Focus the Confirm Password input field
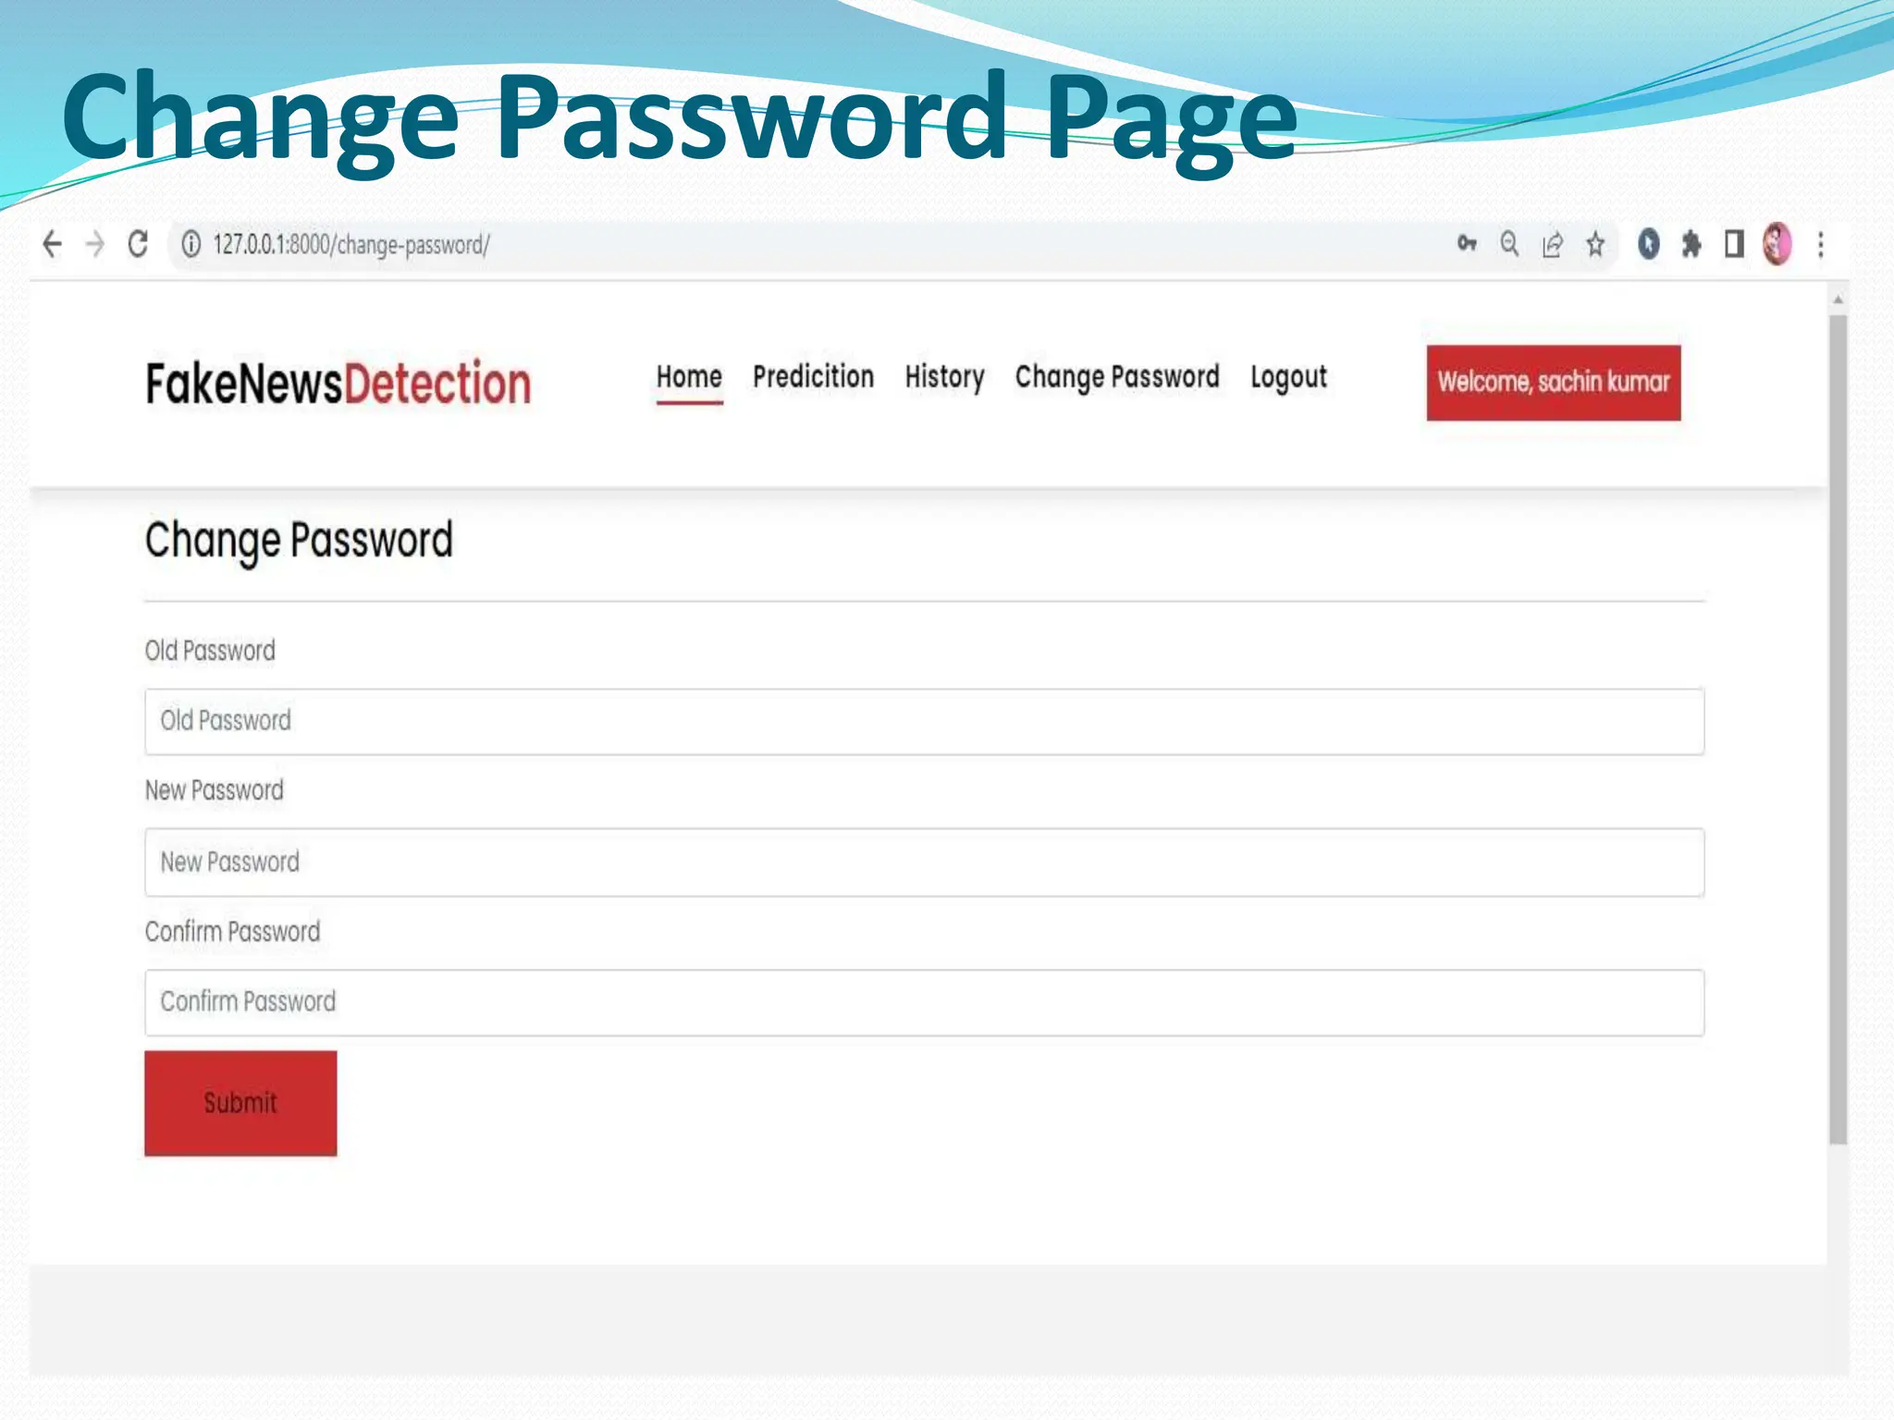1894x1420 pixels. (924, 1002)
